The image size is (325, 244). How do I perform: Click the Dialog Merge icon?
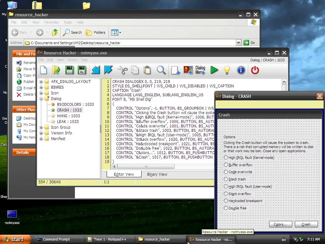point(200,70)
